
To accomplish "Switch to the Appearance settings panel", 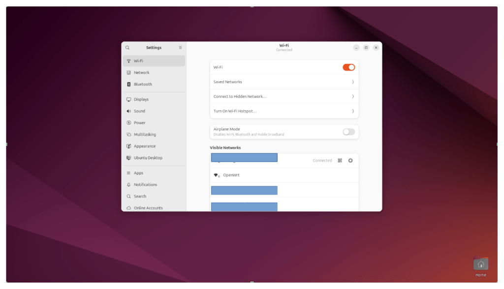I will 145,146.
